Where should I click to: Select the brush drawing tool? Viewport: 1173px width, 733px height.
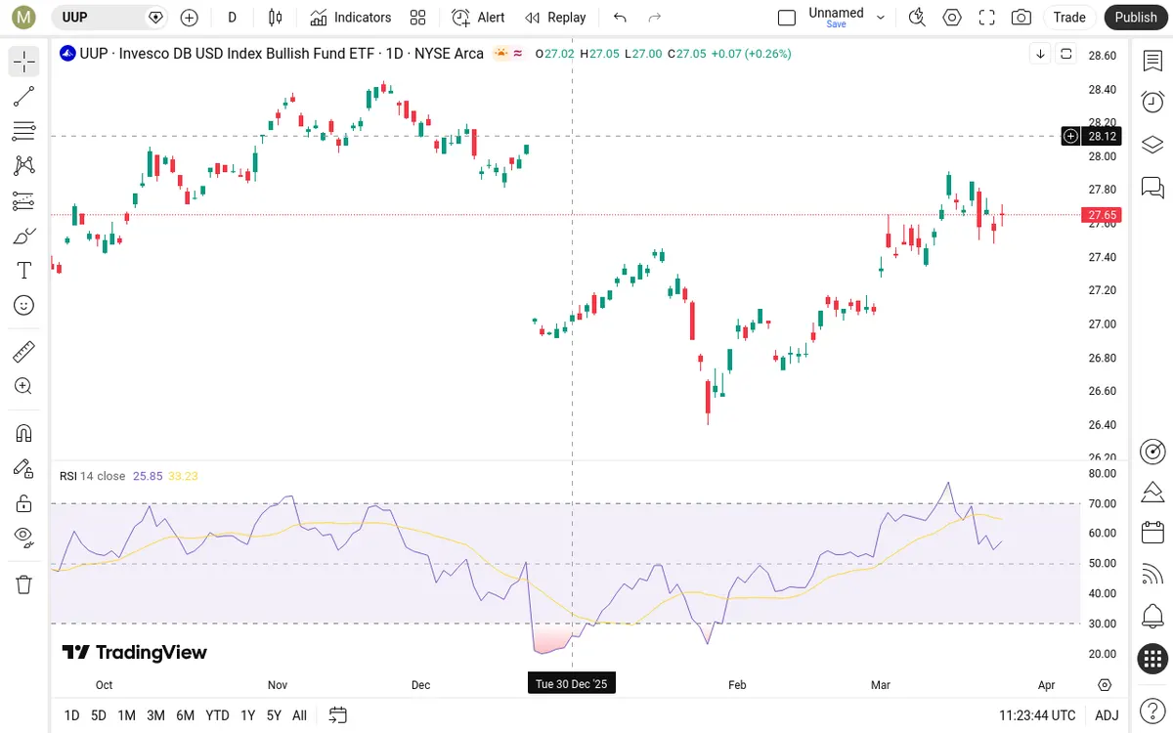pyautogui.click(x=24, y=236)
